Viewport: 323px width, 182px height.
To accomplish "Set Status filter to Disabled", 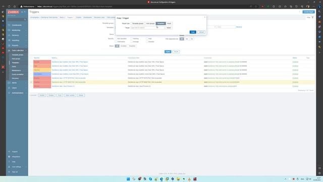I will [x=132, y=46].
